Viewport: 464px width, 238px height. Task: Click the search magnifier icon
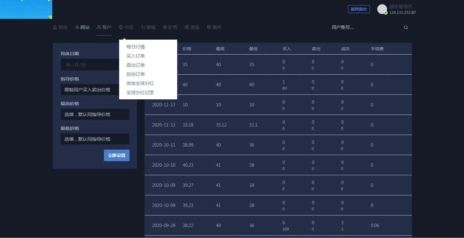(x=406, y=27)
